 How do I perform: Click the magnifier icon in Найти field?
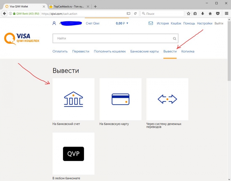pyautogui.click(x=175, y=39)
